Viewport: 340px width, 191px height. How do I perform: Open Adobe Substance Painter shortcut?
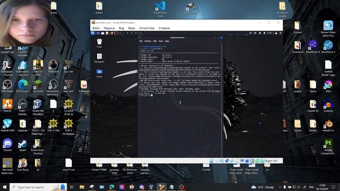click(x=328, y=147)
